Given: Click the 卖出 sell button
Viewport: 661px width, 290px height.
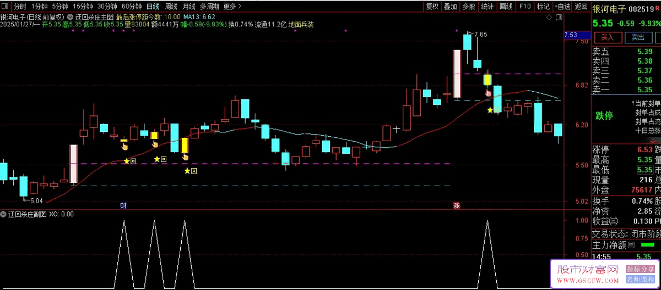Looking at the screenshot, I should [x=638, y=37].
